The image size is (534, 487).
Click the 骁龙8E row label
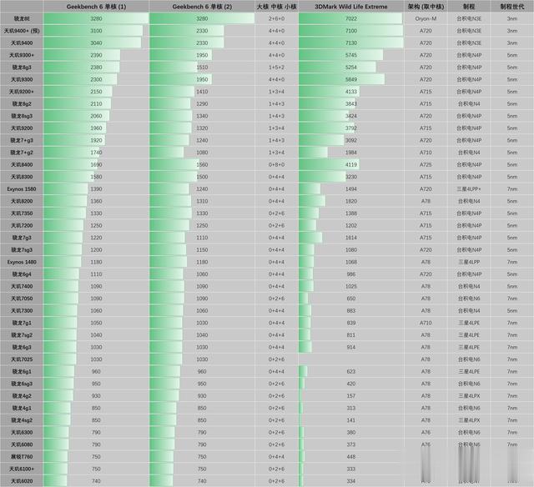[x=22, y=18]
